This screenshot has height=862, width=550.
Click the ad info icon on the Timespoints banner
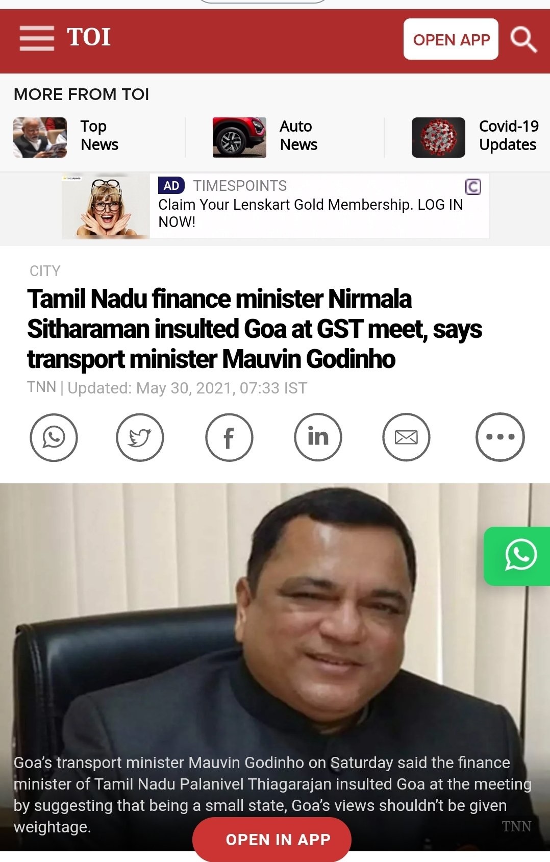[473, 187]
